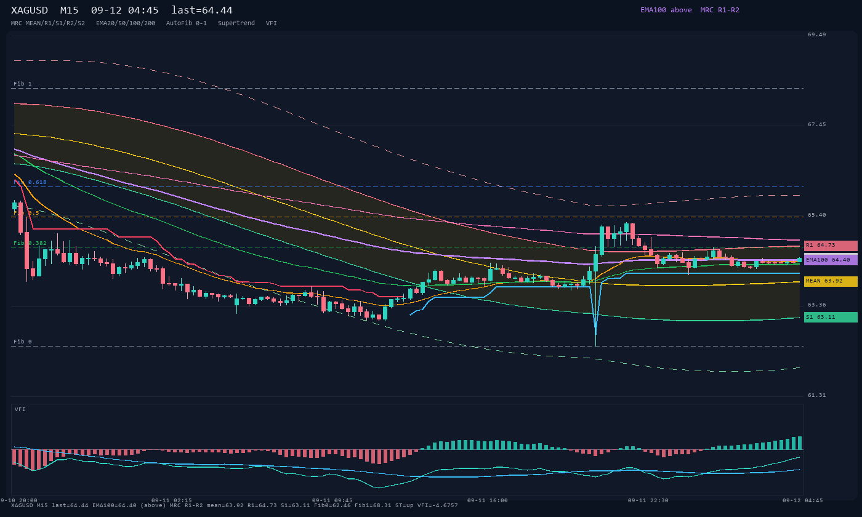This screenshot has height=517, width=862.
Task: Click the 61.31 price axis label
Action: 817,395
